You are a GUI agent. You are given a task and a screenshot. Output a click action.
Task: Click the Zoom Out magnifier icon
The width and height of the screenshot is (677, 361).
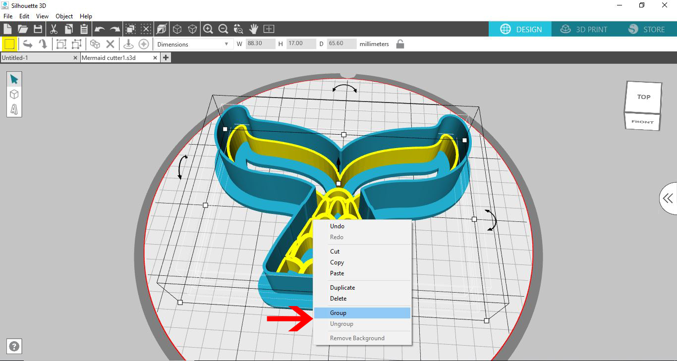click(x=223, y=29)
